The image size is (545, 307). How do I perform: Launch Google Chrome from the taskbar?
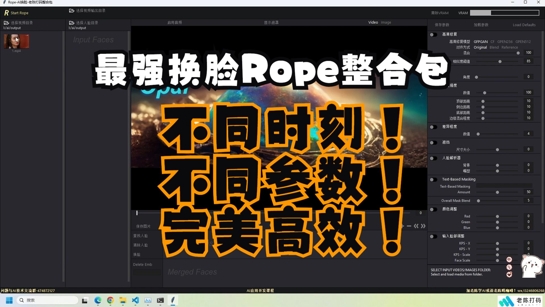[x=110, y=300]
